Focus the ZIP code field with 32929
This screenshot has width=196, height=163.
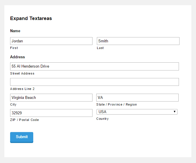tap(51, 113)
